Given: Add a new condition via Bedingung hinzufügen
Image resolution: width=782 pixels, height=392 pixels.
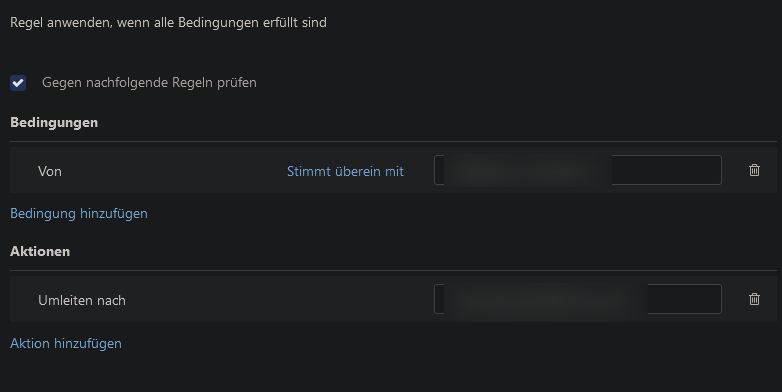Looking at the screenshot, I should pyautogui.click(x=79, y=213).
